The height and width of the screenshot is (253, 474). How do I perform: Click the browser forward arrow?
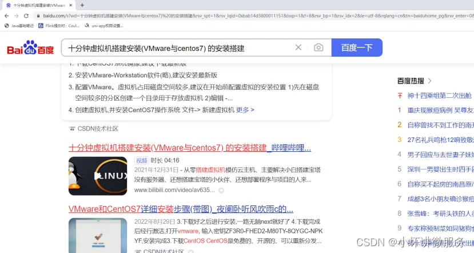(x=17, y=15)
